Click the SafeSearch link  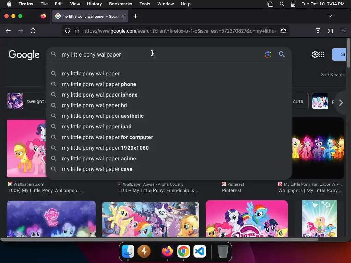(333, 75)
